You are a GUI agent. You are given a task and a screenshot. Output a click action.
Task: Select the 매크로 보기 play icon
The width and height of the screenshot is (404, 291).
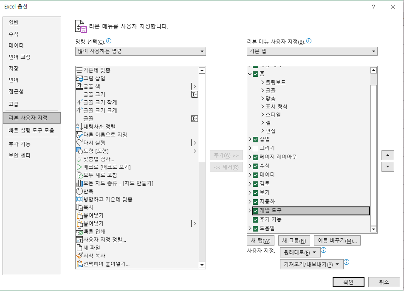point(79,167)
